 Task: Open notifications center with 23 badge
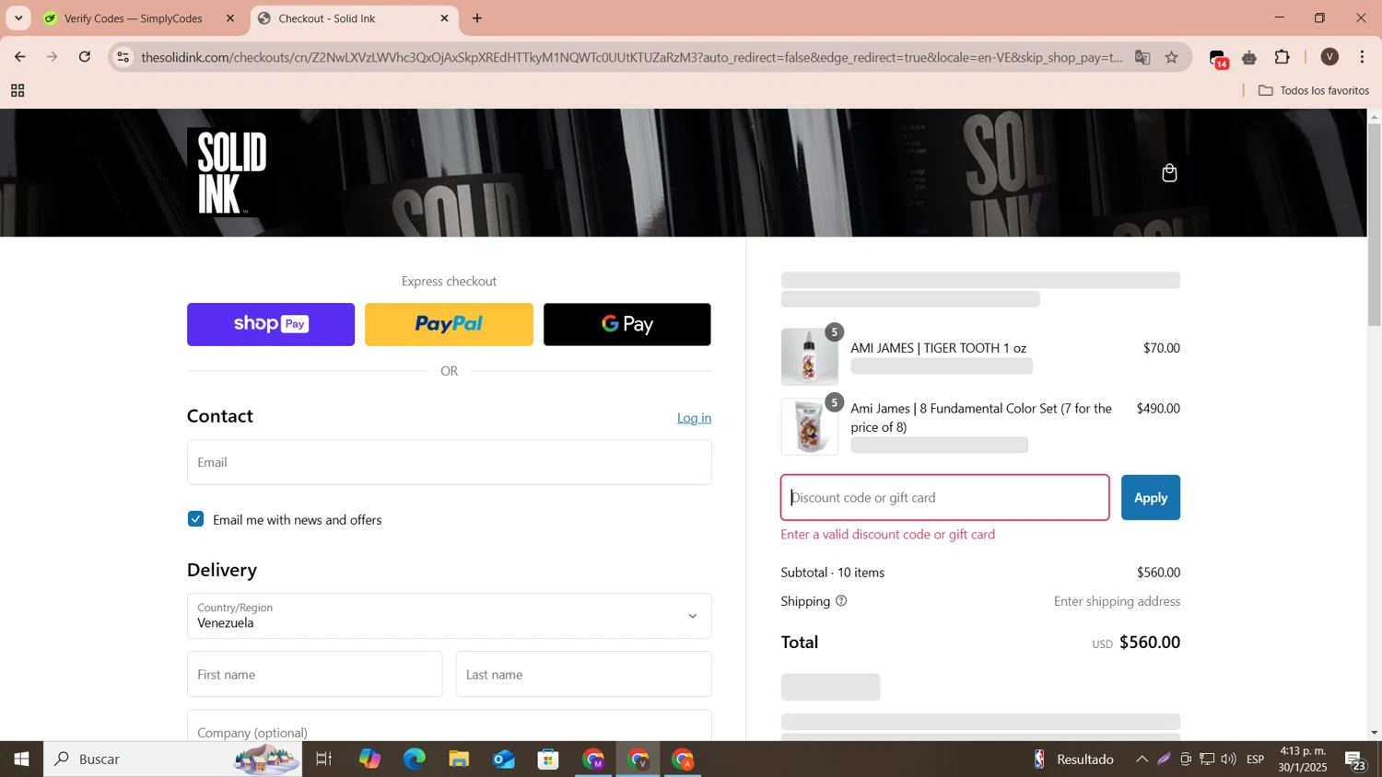click(1356, 760)
